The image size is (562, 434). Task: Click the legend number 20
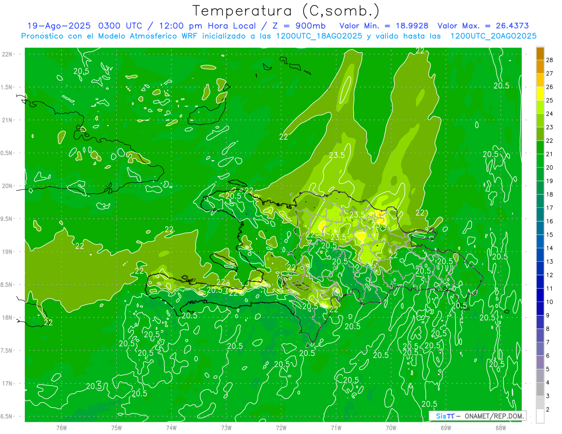[550, 168]
